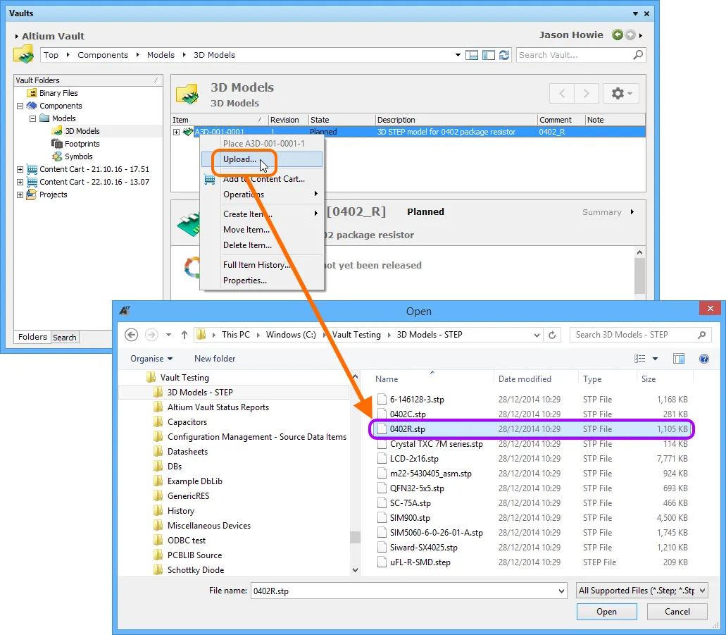Choose Move Item... from the context menu
The height and width of the screenshot is (635, 726).
pos(262,230)
